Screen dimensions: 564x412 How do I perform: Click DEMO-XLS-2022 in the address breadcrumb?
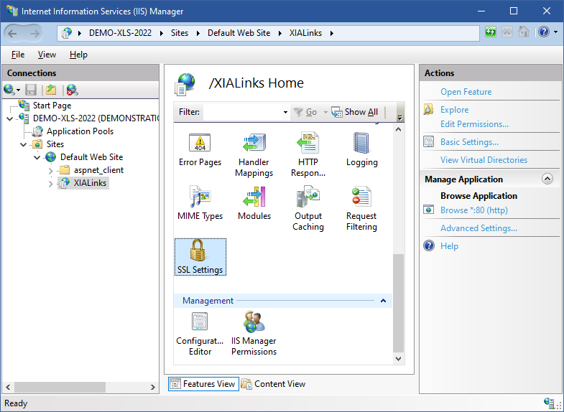click(120, 33)
